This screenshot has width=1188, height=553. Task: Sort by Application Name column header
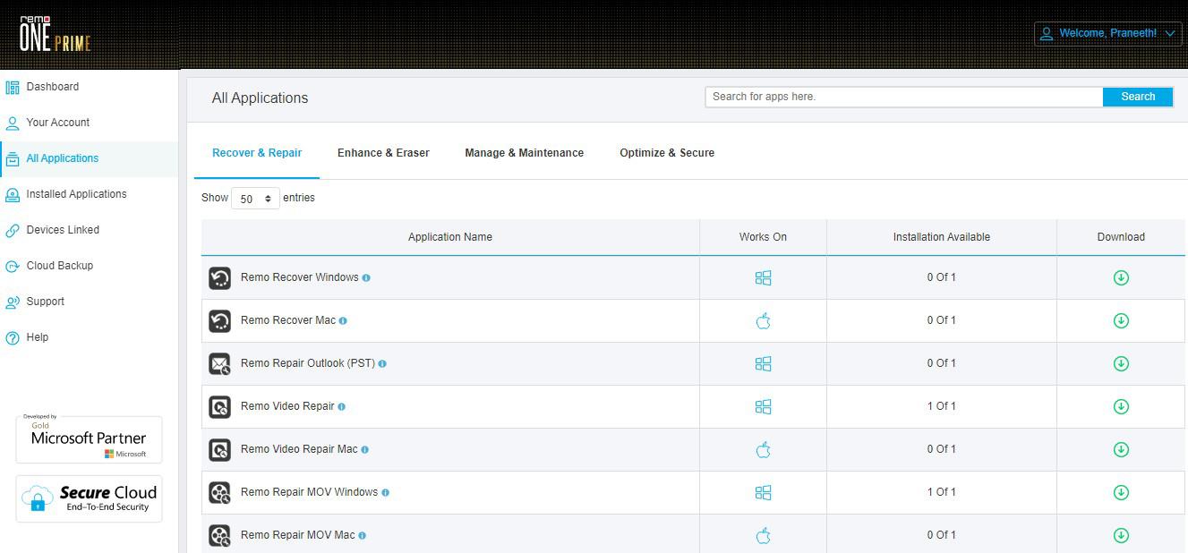point(450,237)
